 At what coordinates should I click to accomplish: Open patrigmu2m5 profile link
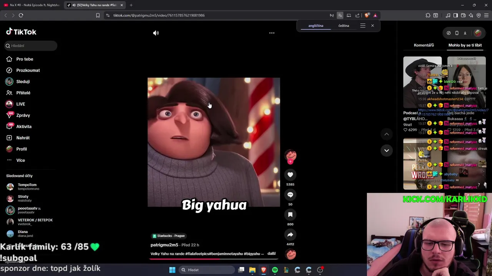(x=164, y=245)
